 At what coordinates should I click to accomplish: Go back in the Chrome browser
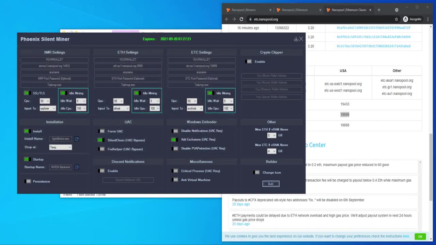tap(227, 19)
